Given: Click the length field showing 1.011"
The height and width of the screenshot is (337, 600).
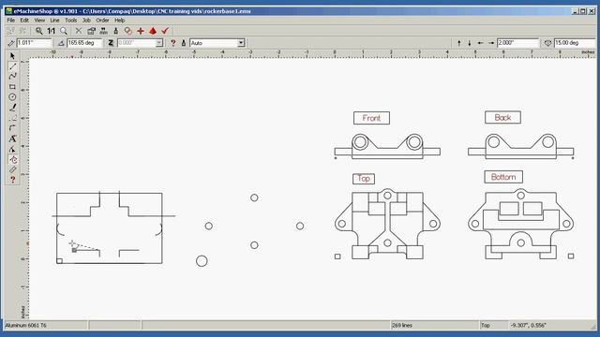Looking at the screenshot, I should click(34, 43).
